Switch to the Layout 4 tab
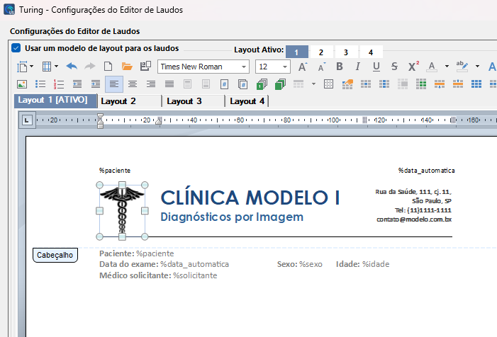Image resolution: width=497 pixels, height=337 pixels. 247,101
